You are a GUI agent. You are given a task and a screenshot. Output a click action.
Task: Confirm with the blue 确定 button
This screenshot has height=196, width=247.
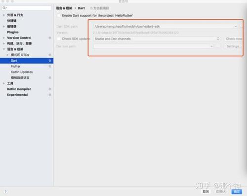tap(237, 192)
